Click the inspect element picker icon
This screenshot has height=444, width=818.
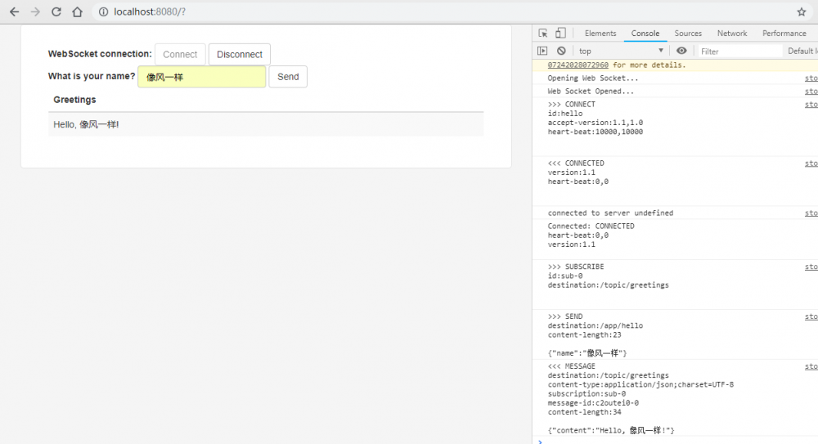pyautogui.click(x=543, y=34)
